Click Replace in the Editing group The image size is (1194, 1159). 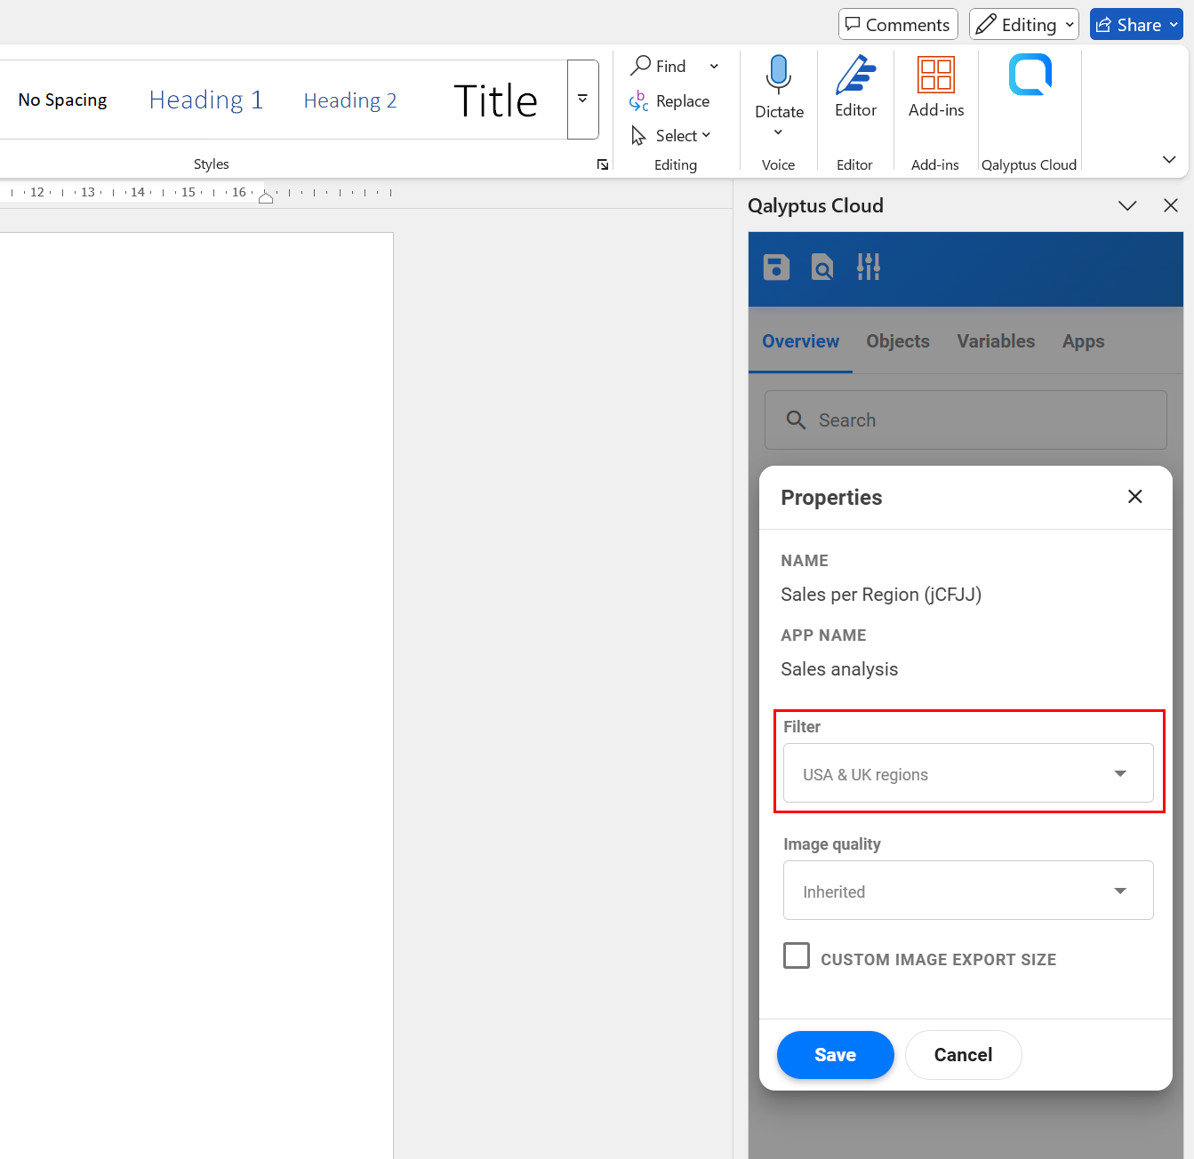pyautogui.click(x=669, y=101)
